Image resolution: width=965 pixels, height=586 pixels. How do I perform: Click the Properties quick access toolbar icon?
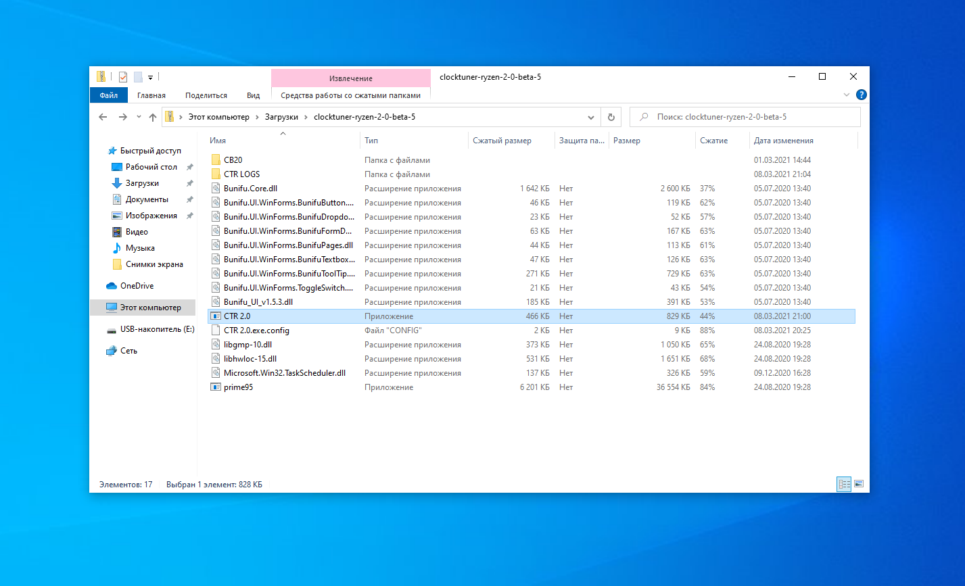(123, 77)
